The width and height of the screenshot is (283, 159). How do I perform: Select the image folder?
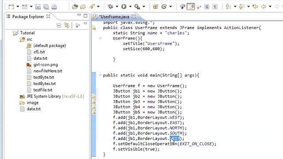coord(32,102)
